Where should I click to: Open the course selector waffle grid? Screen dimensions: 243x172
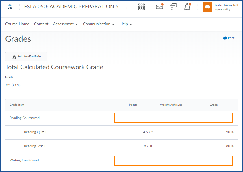[142, 7]
